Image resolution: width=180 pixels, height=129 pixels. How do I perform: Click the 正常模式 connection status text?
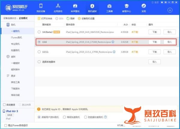pos(23,18)
